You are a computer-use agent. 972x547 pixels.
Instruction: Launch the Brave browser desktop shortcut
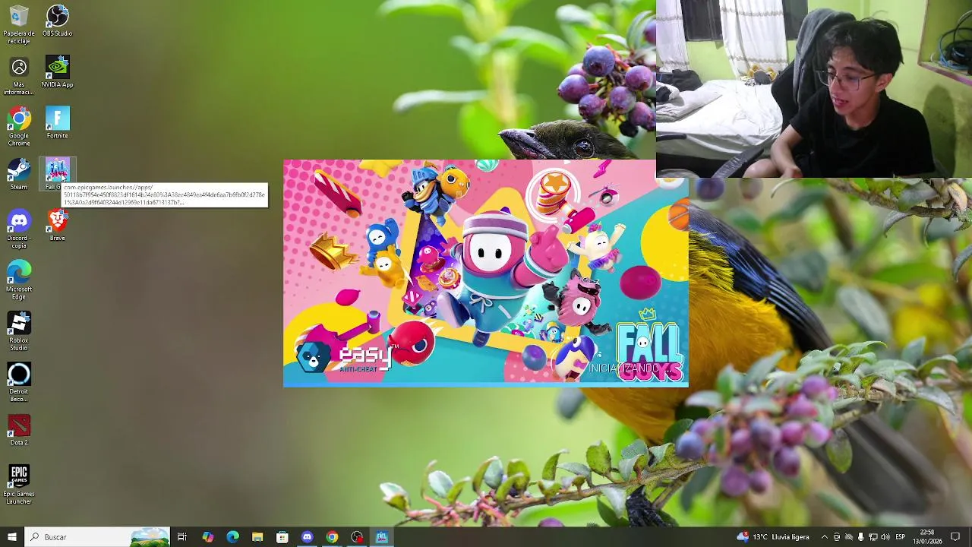pos(57,226)
